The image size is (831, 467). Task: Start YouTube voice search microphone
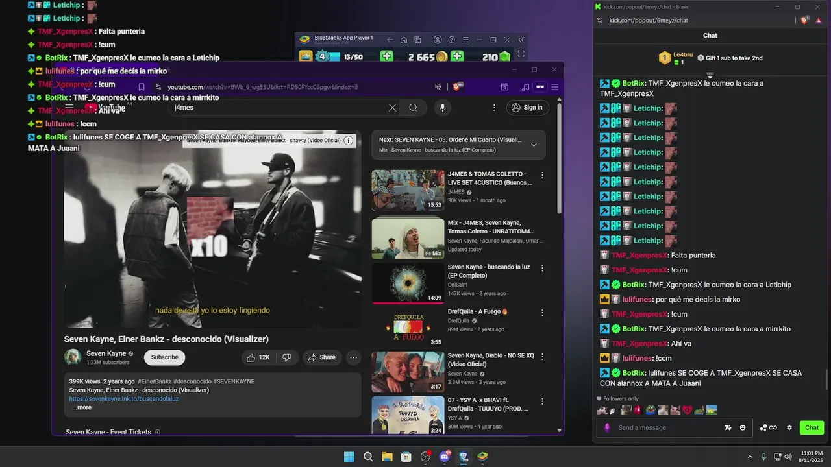[443, 108]
